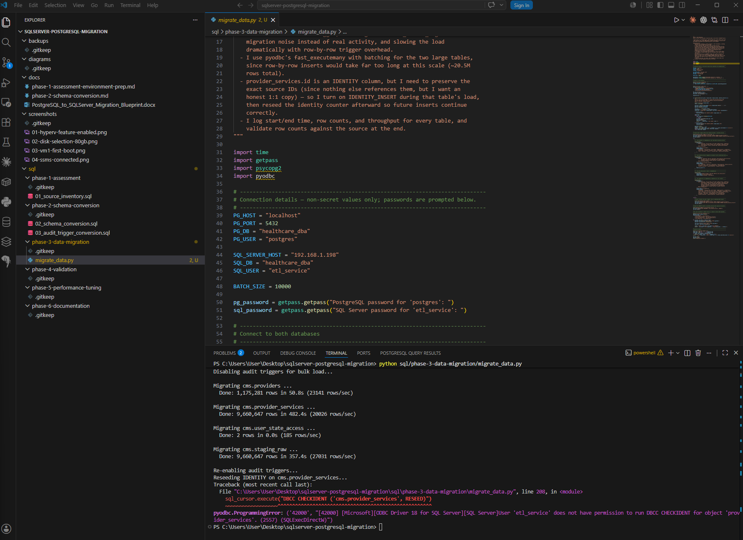Open the Database cylinder view in activity bar
Viewport: 743px width, 540px height.
pos(6,222)
